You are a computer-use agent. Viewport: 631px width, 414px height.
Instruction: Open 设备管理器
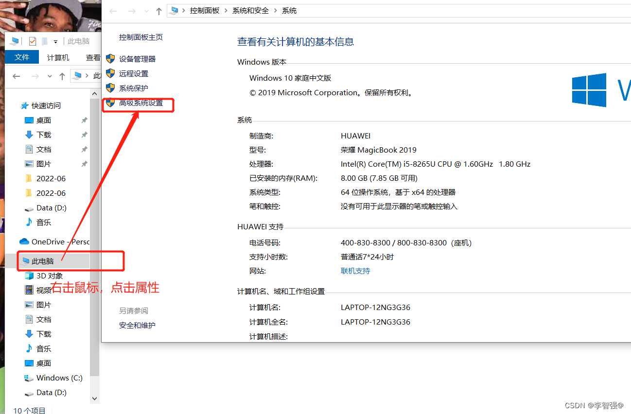(x=137, y=59)
